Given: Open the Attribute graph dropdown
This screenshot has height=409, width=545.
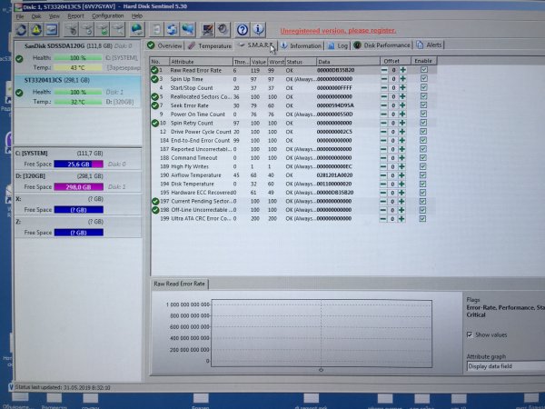Looking at the screenshot, I should tap(505, 366).
